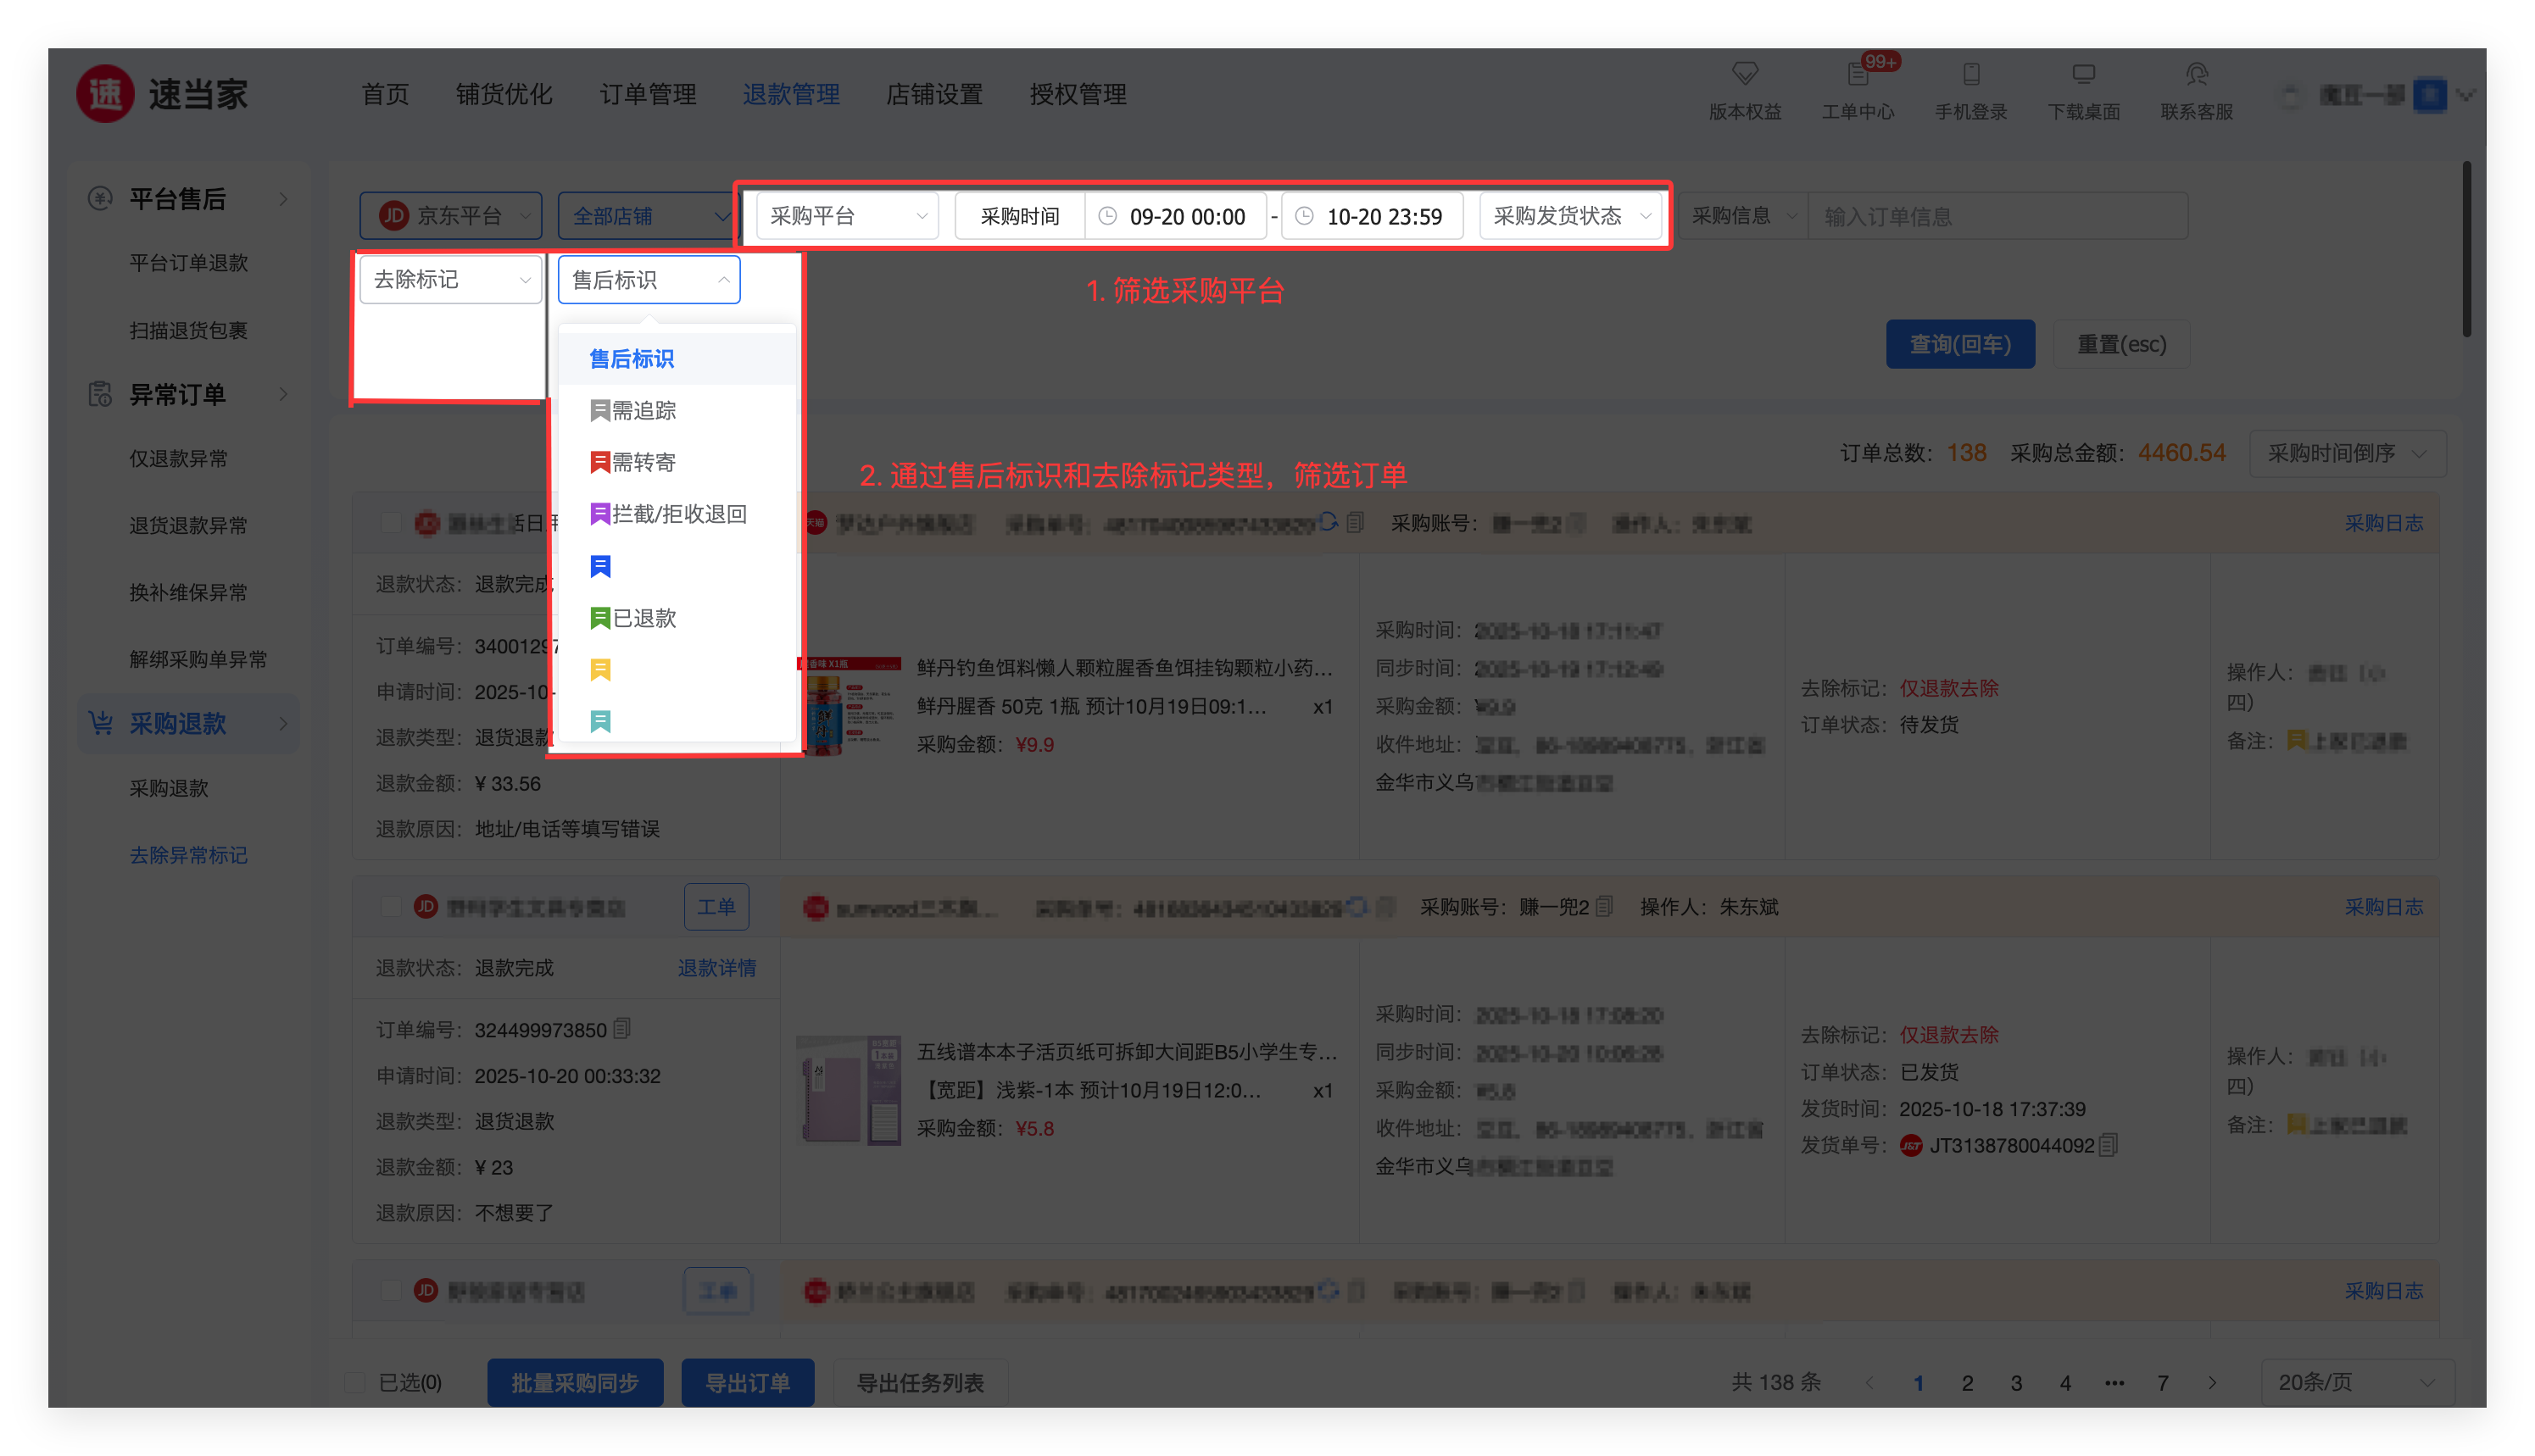Open 工单中心 with the 99+ badge
The height and width of the screenshot is (1456, 2535).
[x=1858, y=75]
